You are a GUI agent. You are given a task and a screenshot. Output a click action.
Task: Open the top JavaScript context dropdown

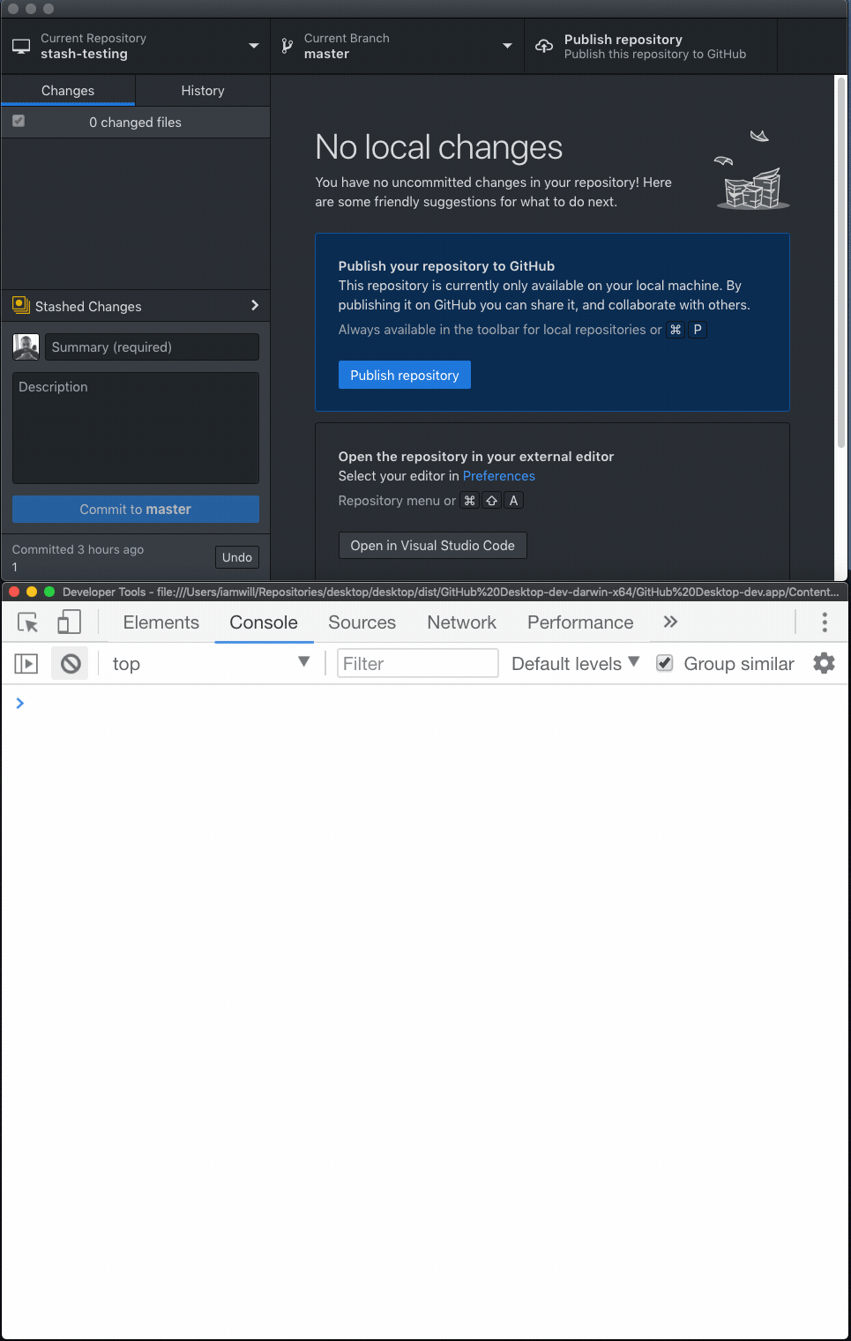[212, 663]
